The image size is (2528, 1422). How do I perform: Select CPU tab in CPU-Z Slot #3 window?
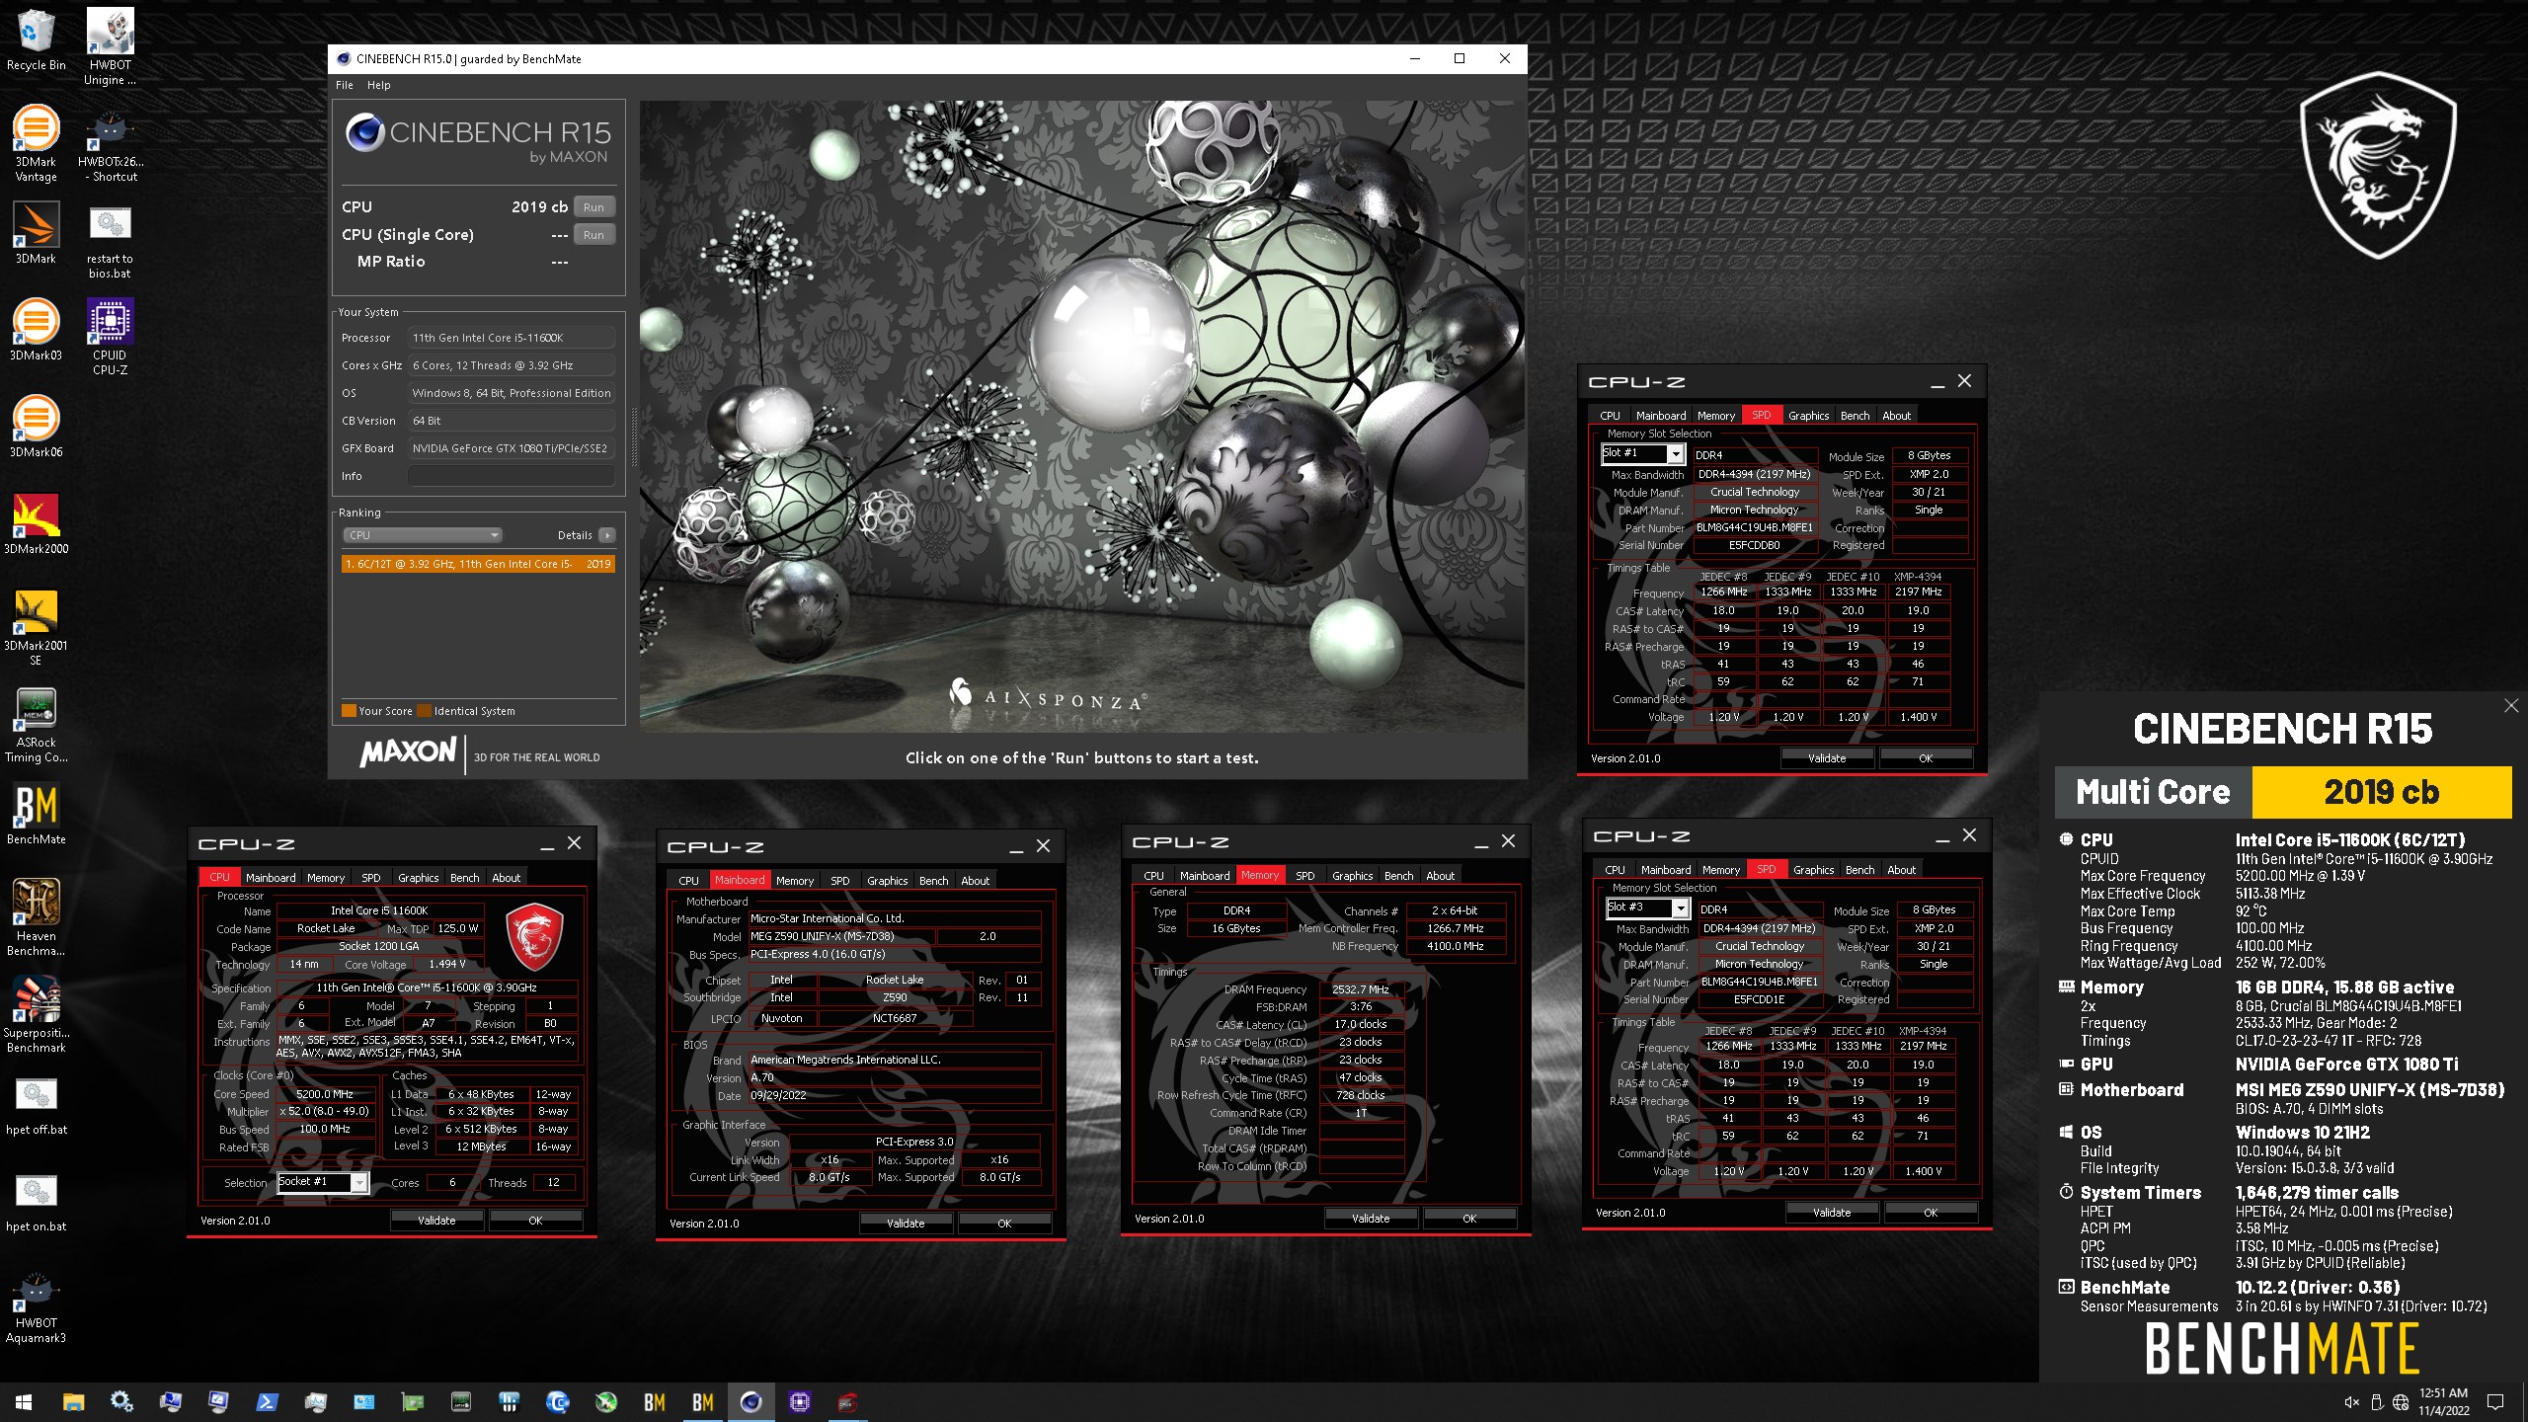[1615, 870]
